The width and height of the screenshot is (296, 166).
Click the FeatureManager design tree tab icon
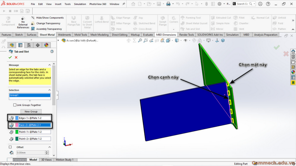[x=12, y=45]
